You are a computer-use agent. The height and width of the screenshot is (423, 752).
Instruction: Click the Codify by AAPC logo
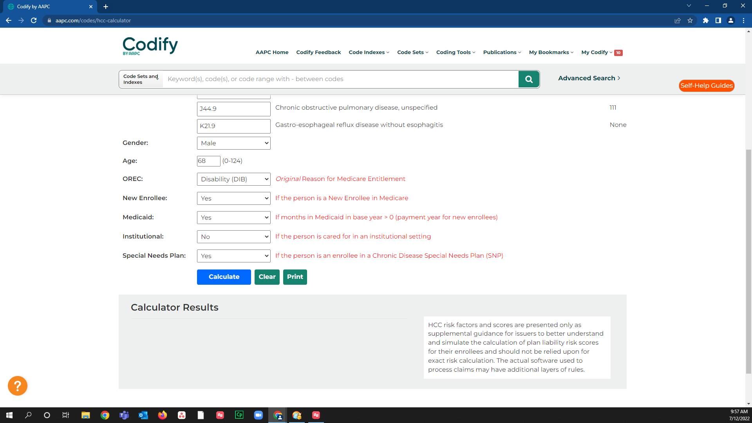tap(150, 46)
